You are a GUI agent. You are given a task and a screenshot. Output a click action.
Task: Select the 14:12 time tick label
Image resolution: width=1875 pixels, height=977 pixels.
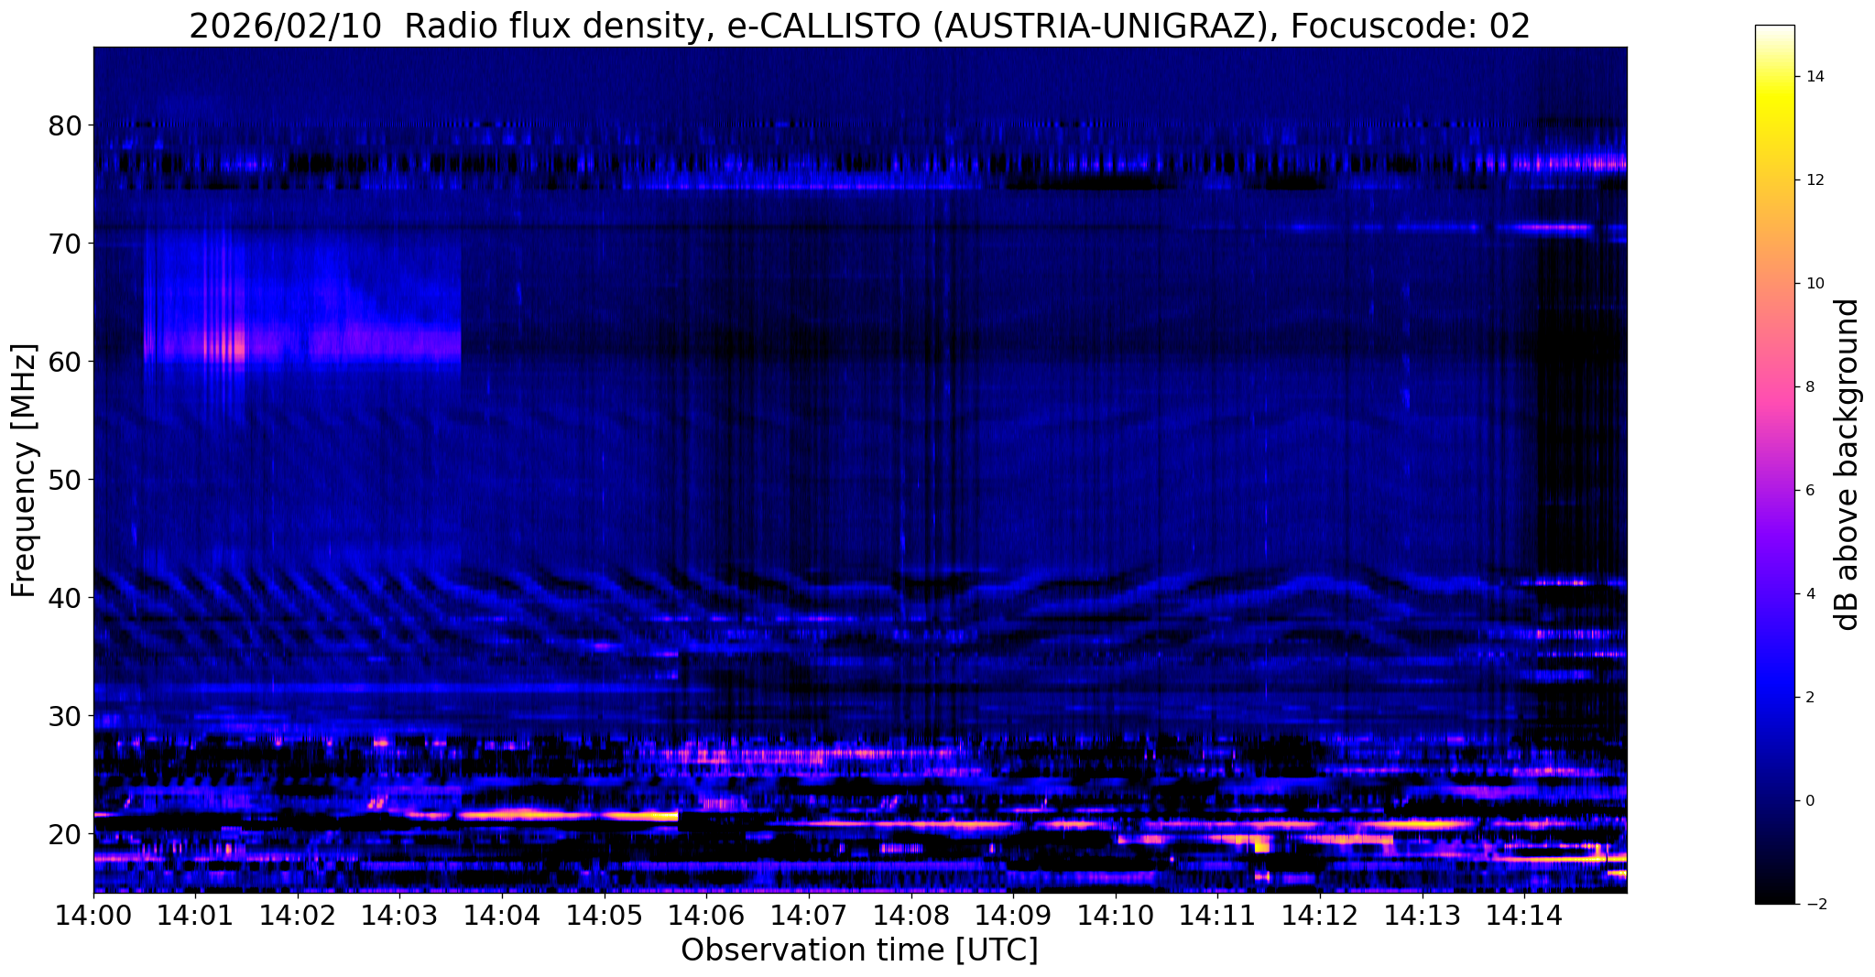coord(1320,914)
